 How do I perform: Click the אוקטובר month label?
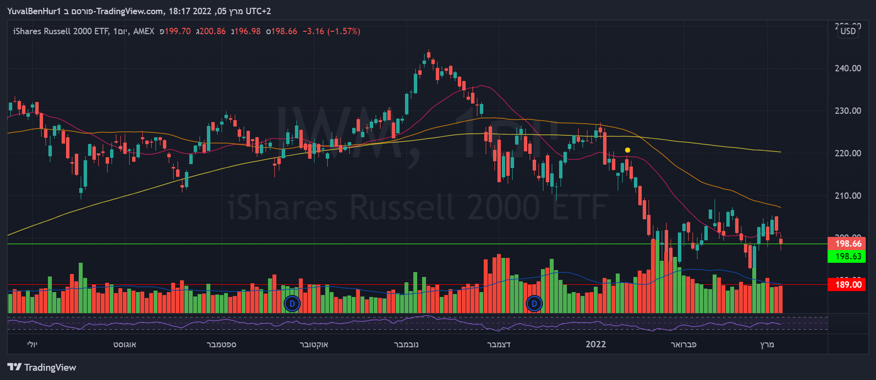[x=314, y=344]
